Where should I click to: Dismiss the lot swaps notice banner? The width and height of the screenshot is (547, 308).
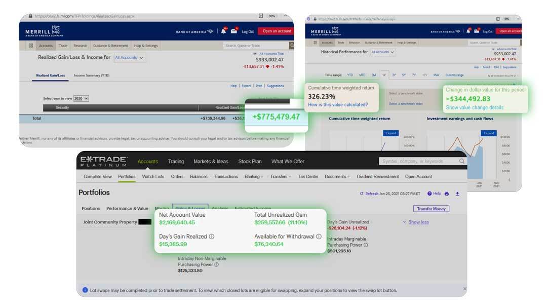point(465,289)
